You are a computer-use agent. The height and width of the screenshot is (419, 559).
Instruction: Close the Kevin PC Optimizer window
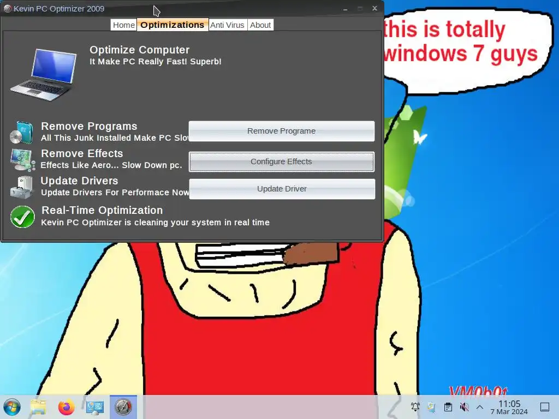[x=374, y=8]
